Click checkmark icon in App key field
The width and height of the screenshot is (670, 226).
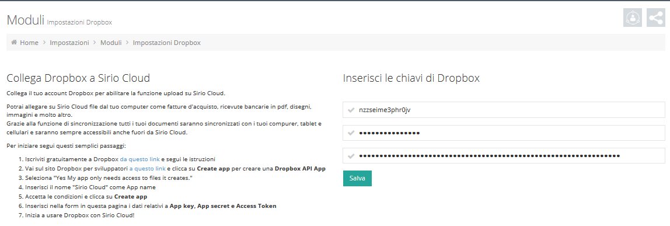(x=351, y=110)
